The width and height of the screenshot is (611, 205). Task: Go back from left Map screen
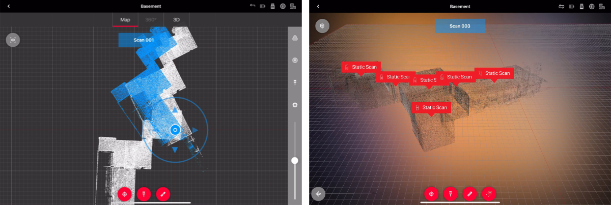8,6
